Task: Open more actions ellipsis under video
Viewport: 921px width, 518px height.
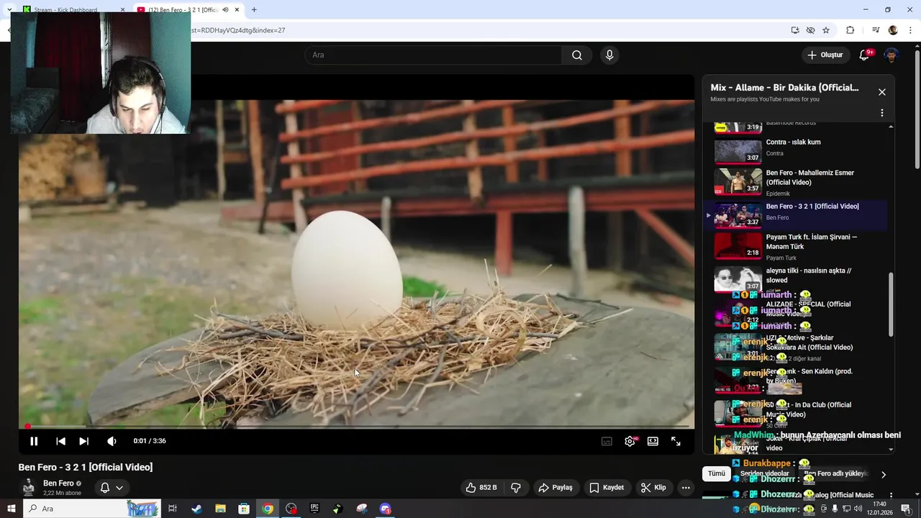Action: [686, 488]
